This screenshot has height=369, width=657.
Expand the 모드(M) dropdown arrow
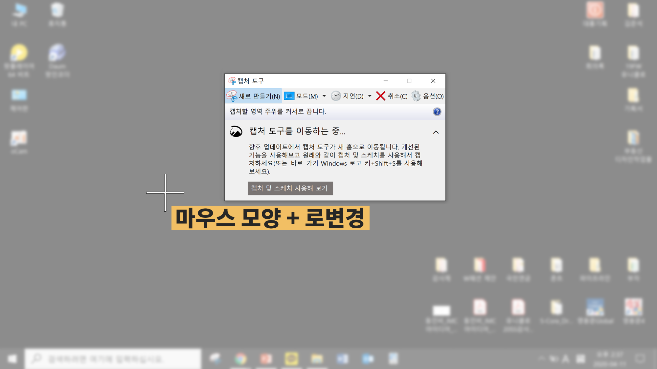click(x=324, y=96)
